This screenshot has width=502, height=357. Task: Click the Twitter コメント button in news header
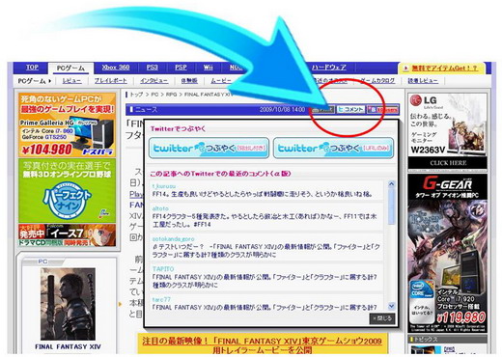pyautogui.click(x=350, y=110)
